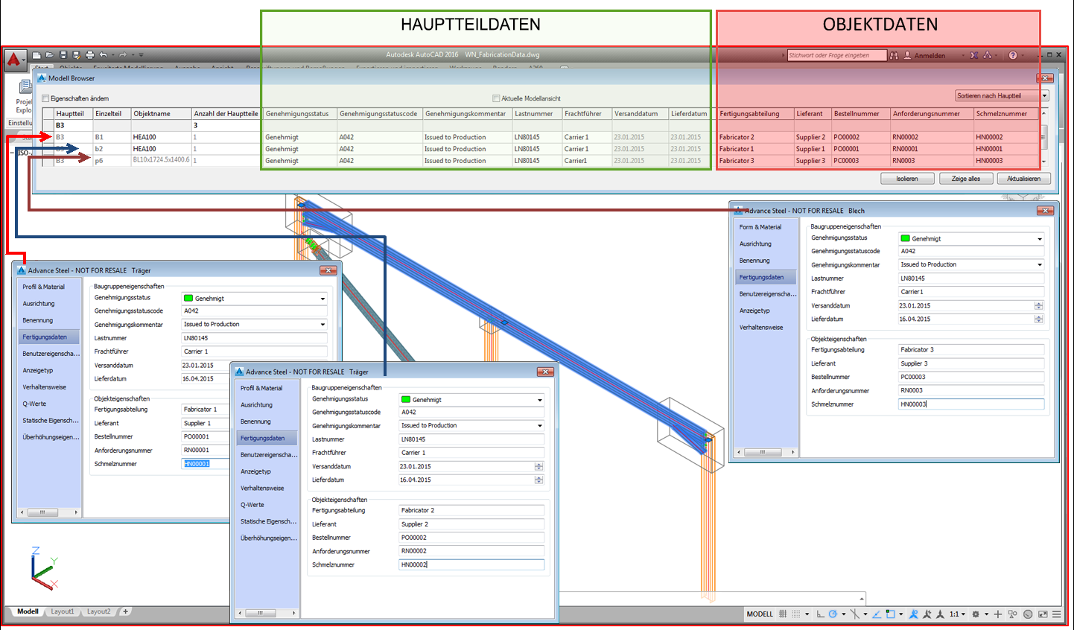Click the Open file icon in quick access toolbar
The image size is (1074, 630).
pyautogui.click(x=50, y=55)
